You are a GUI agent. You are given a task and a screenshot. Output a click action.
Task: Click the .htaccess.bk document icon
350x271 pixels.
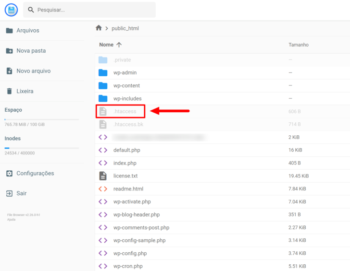(103, 124)
